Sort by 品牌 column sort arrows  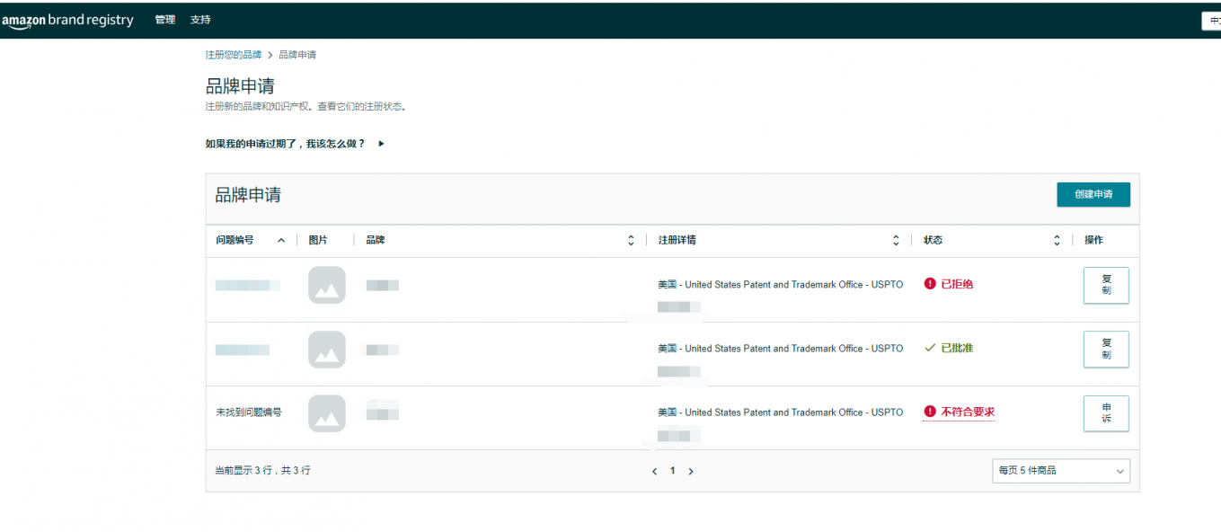click(x=631, y=241)
